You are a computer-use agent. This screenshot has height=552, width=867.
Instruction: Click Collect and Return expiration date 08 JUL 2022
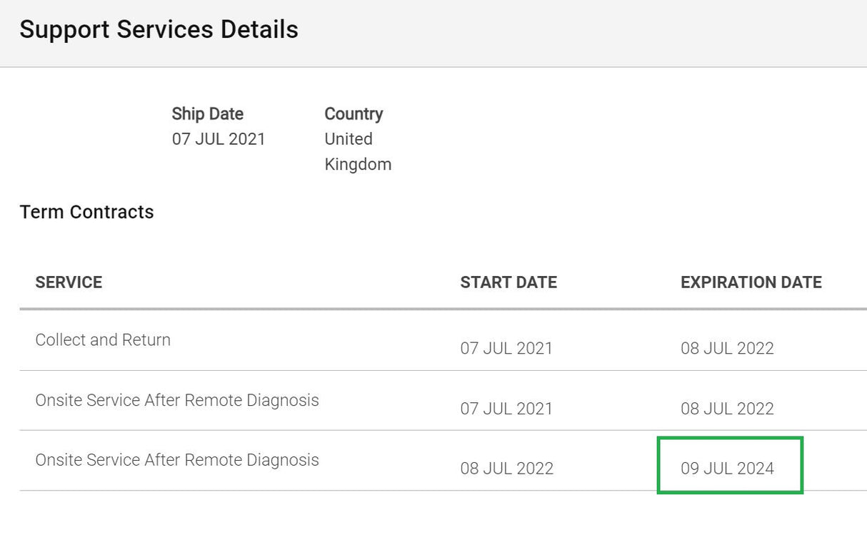pyautogui.click(x=727, y=349)
